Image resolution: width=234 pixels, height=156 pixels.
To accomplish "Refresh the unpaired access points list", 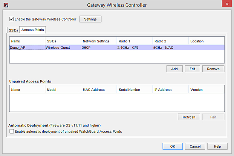I will pyautogui.click(x=189, y=117).
